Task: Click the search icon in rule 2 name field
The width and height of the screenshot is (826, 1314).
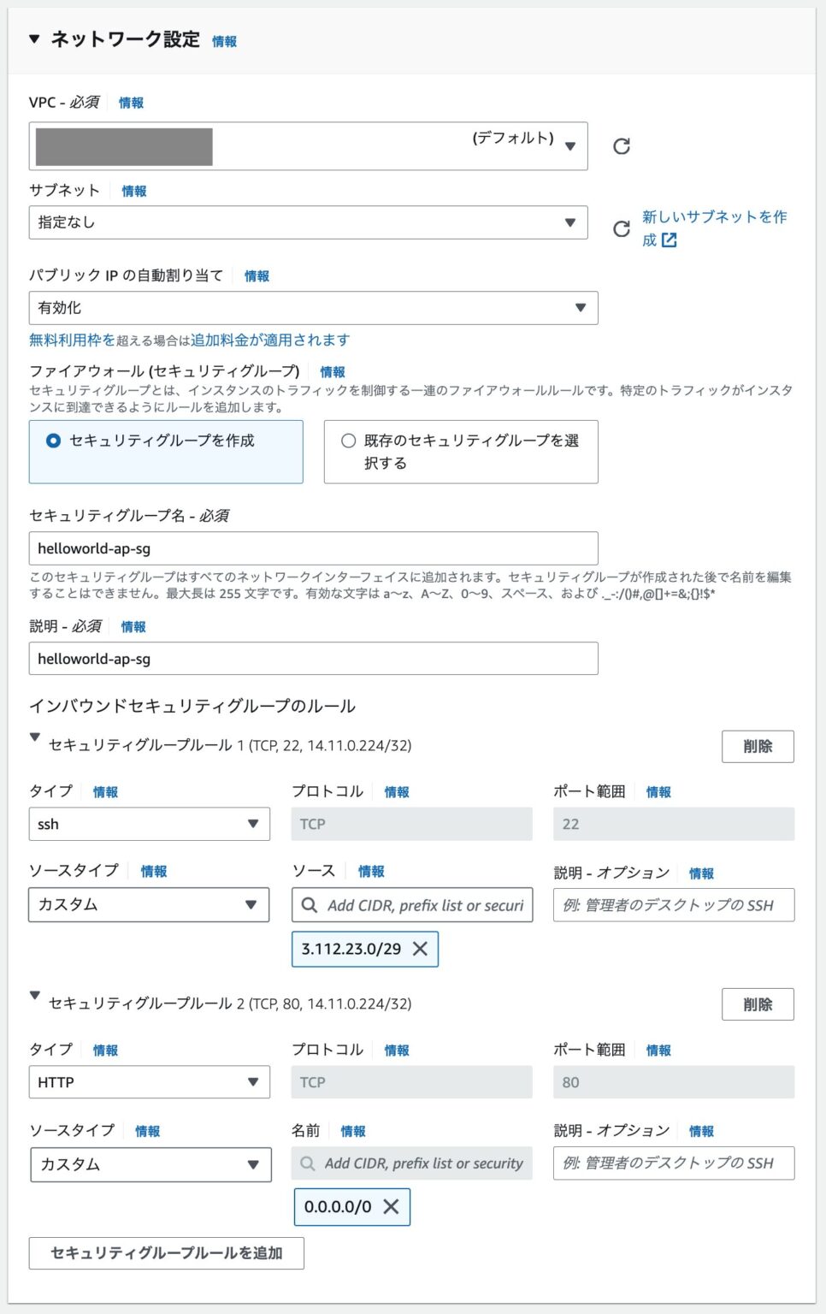Action: point(308,1163)
